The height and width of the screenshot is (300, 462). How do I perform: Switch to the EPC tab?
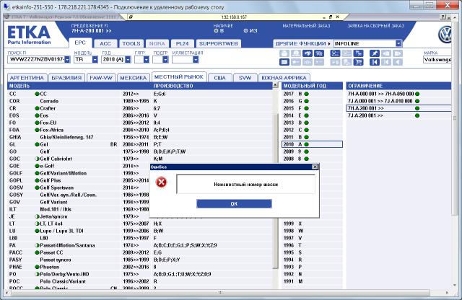[x=80, y=43]
